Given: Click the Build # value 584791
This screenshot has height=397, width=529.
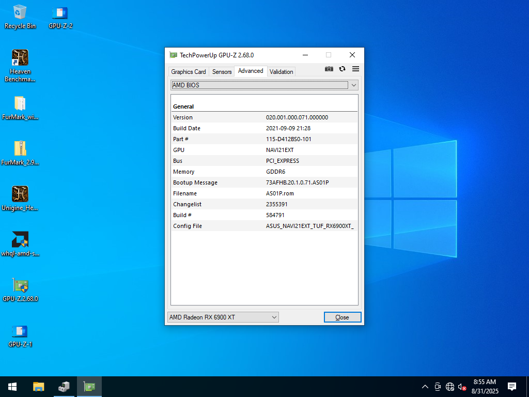Looking at the screenshot, I should click(275, 215).
